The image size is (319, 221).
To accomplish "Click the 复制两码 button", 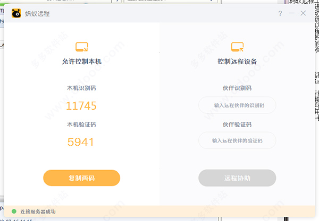I will [81, 178].
